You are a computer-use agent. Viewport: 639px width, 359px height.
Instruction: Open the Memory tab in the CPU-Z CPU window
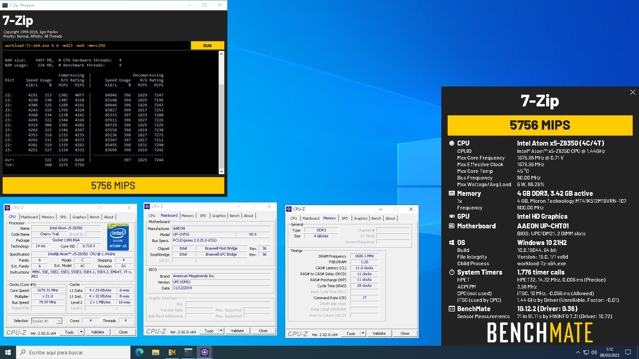(x=48, y=217)
